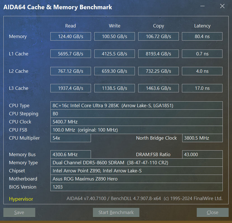Select the Memory Read value field
This screenshot has width=232, height=223.
point(71,36)
